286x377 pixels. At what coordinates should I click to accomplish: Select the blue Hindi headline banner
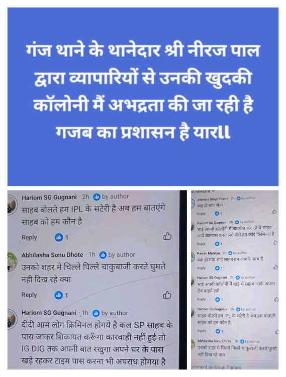(x=143, y=97)
